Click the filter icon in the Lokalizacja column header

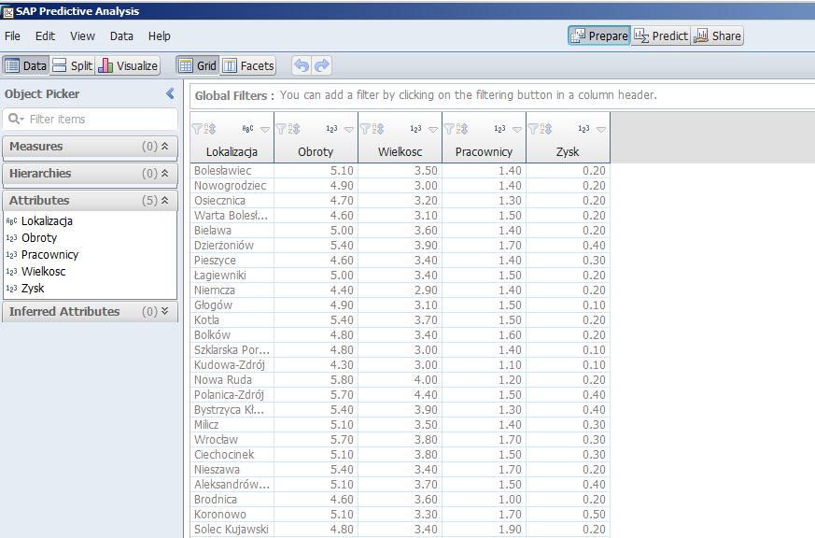pyautogui.click(x=197, y=129)
